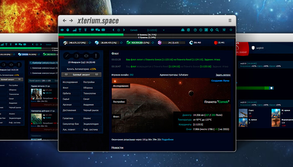Click refresh icon next to deuterium amount
The image size is (293, 167).
(153, 43)
